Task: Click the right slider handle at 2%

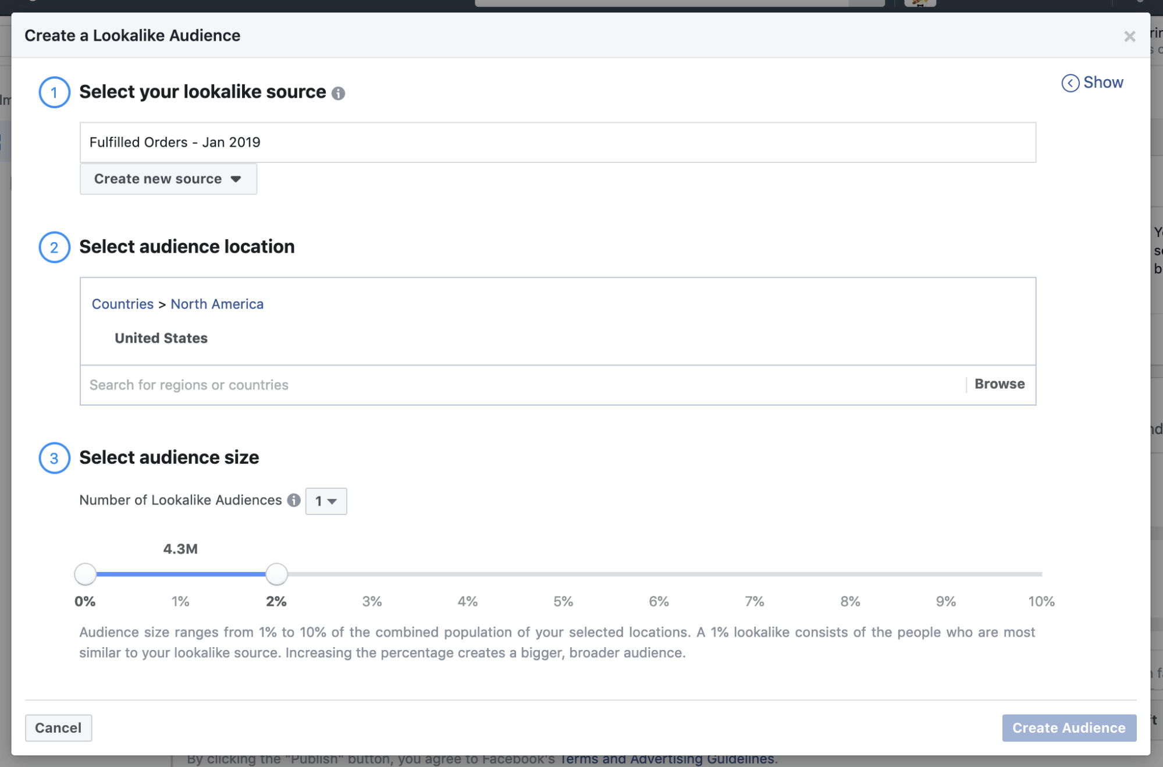Action: pos(276,574)
